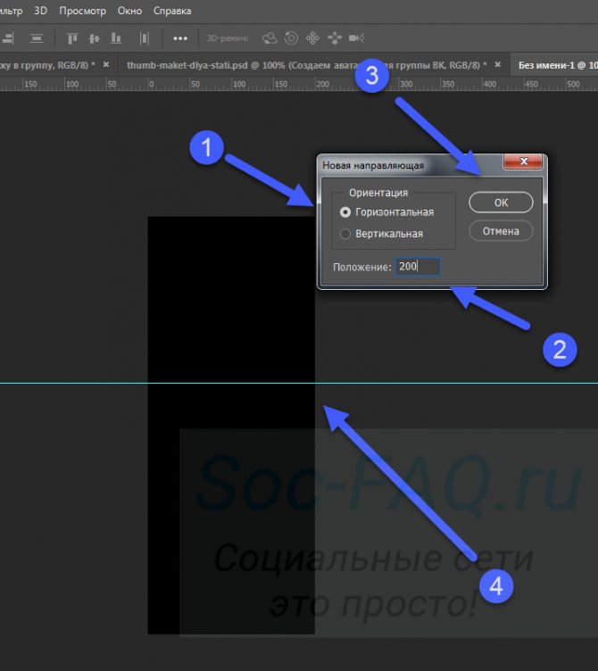Open the 3D menu
598x671 pixels.
[x=41, y=11]
